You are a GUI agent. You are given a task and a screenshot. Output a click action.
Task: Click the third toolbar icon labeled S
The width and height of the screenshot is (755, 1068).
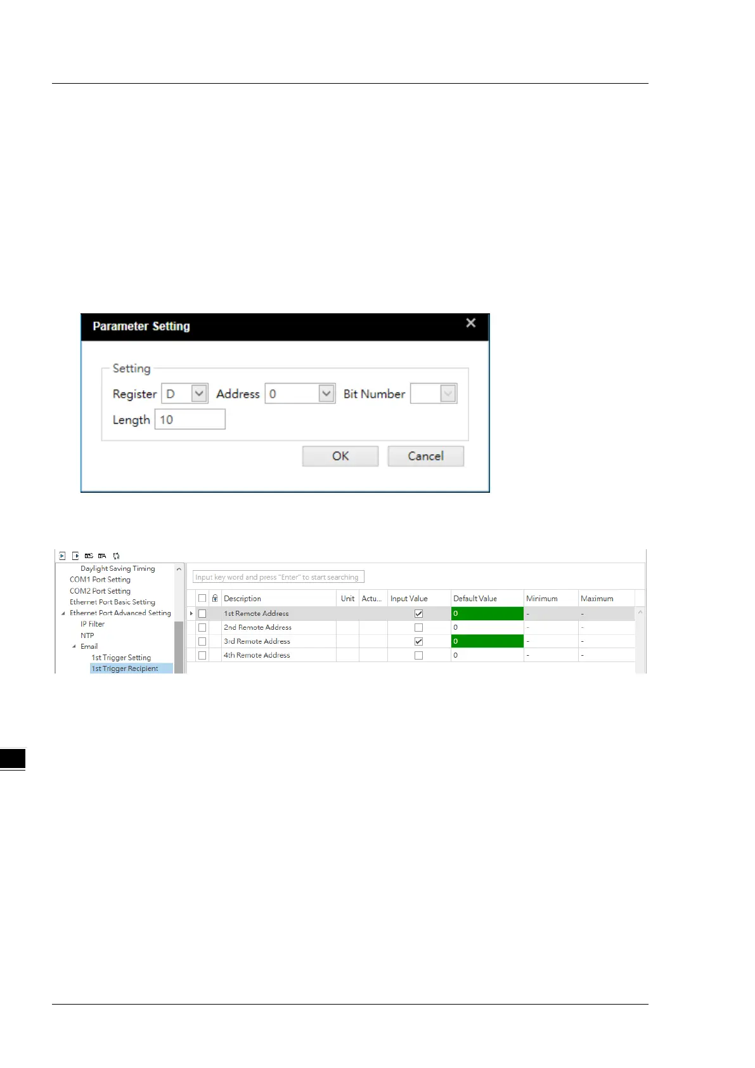click(89, 556)
